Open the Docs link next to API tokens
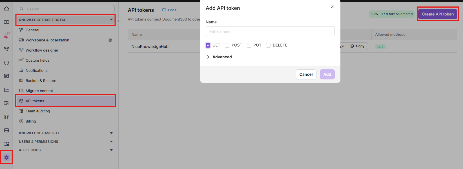 [x=169, y=10]
